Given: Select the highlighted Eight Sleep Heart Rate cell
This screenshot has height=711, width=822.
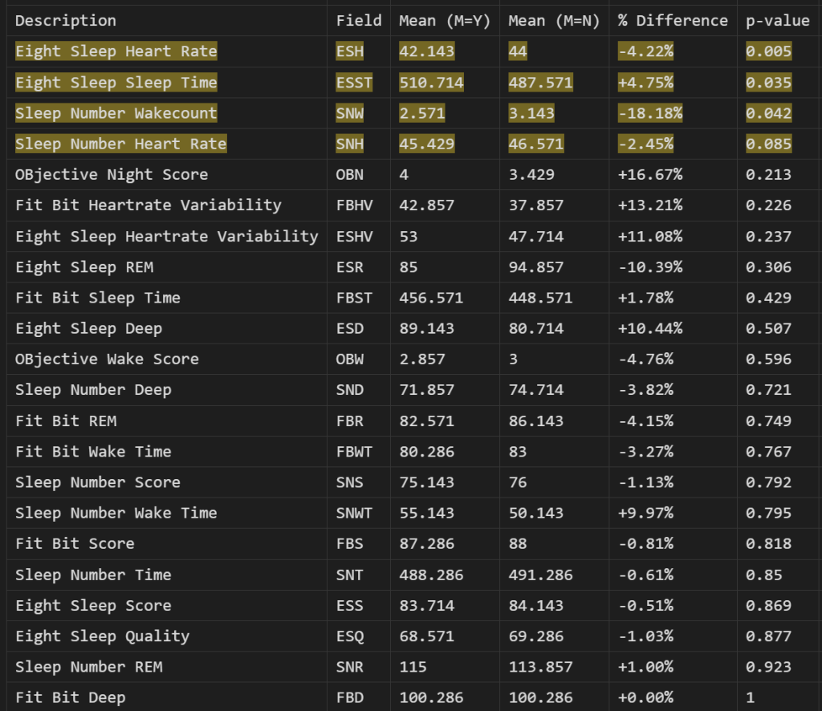Looking at the screenshot, I should point(116,51).
